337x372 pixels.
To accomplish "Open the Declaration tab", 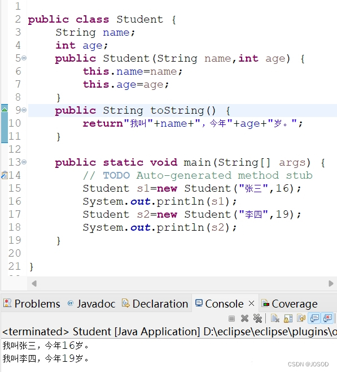I will point(155,304).
